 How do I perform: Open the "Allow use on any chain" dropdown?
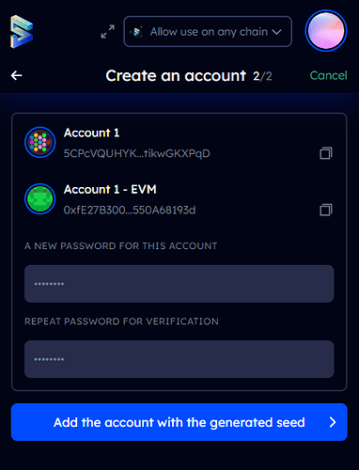coord(208,32)
